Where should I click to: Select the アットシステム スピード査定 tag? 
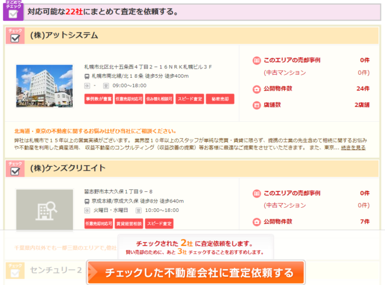(190, 99)
